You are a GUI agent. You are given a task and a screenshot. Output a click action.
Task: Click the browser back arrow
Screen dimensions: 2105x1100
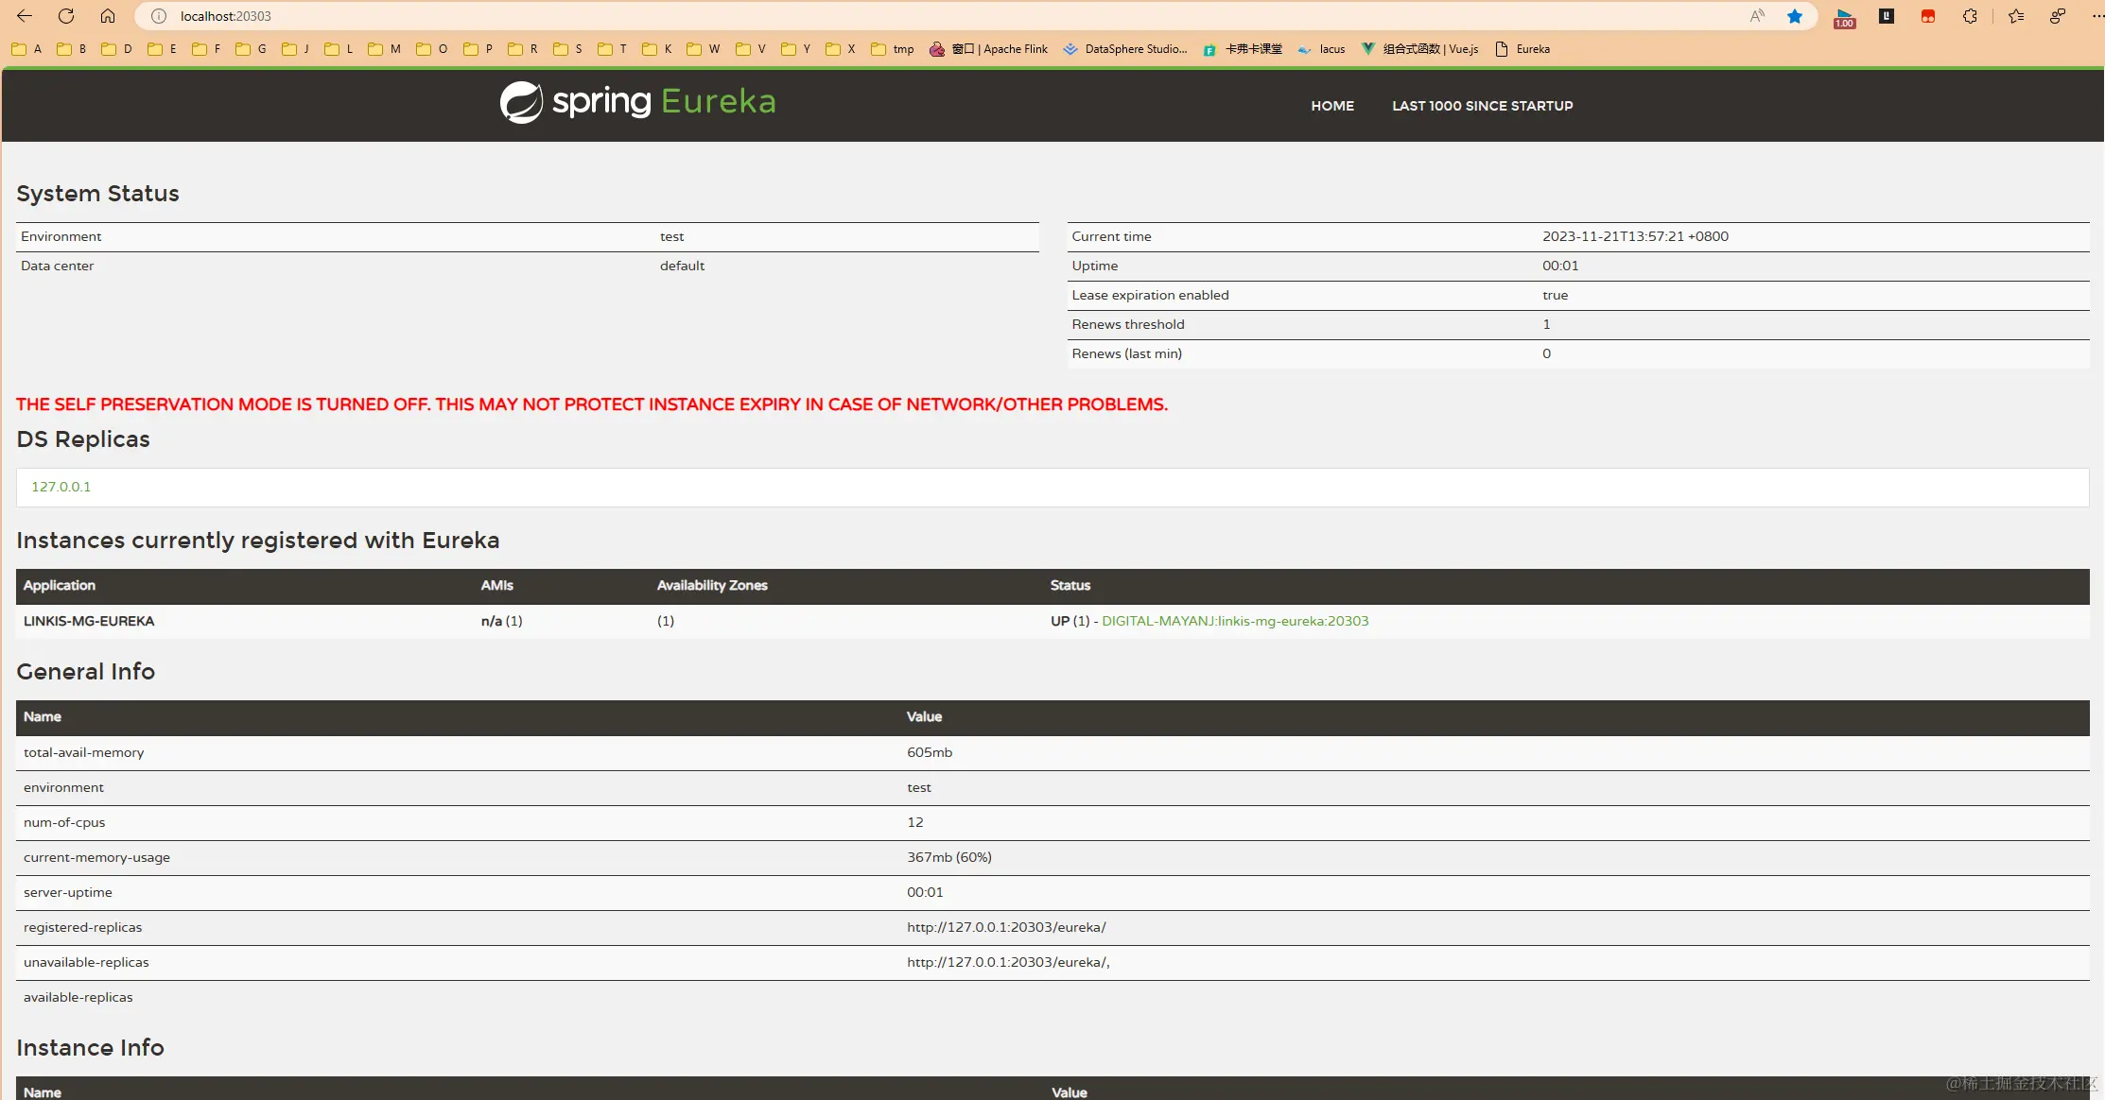[x=25, y=16]
